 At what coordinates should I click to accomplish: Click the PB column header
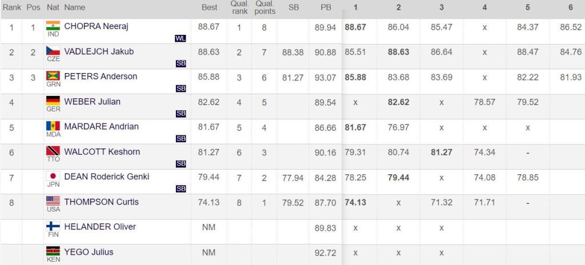pyautogui.click(x=326, y=7)
